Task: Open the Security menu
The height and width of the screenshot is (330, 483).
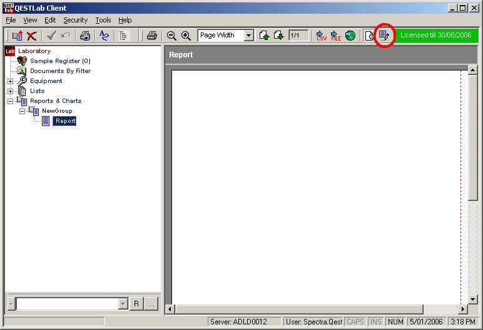Action: point(75,20)
